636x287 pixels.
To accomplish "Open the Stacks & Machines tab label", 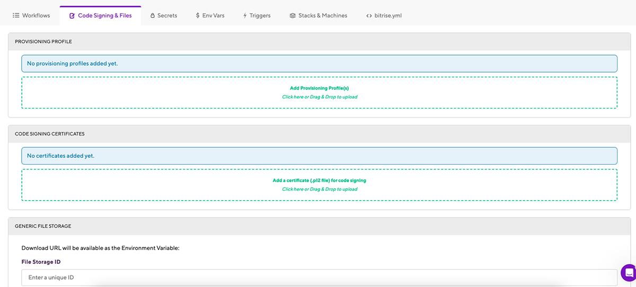I will coord(323,16).
